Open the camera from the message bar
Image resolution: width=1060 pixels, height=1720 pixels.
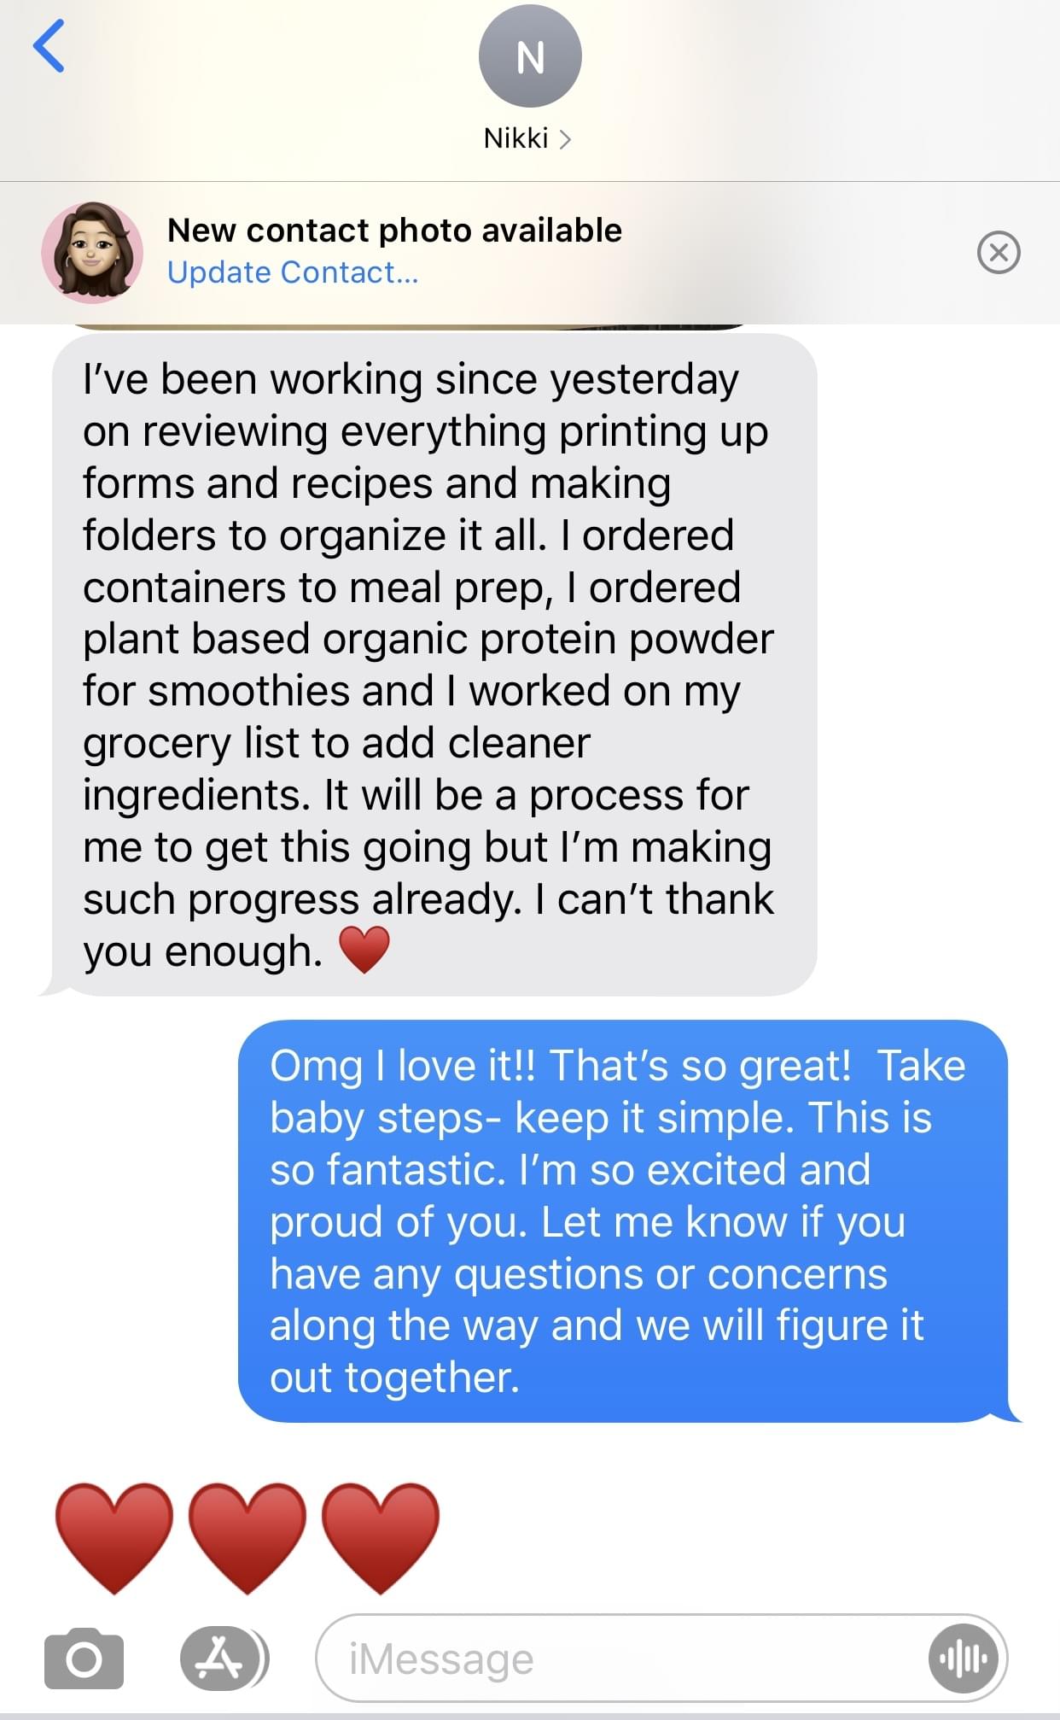point(84,1659)
